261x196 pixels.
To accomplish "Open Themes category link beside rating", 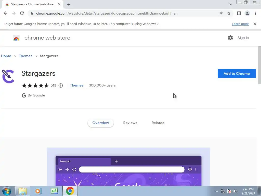I will (76, 85).
